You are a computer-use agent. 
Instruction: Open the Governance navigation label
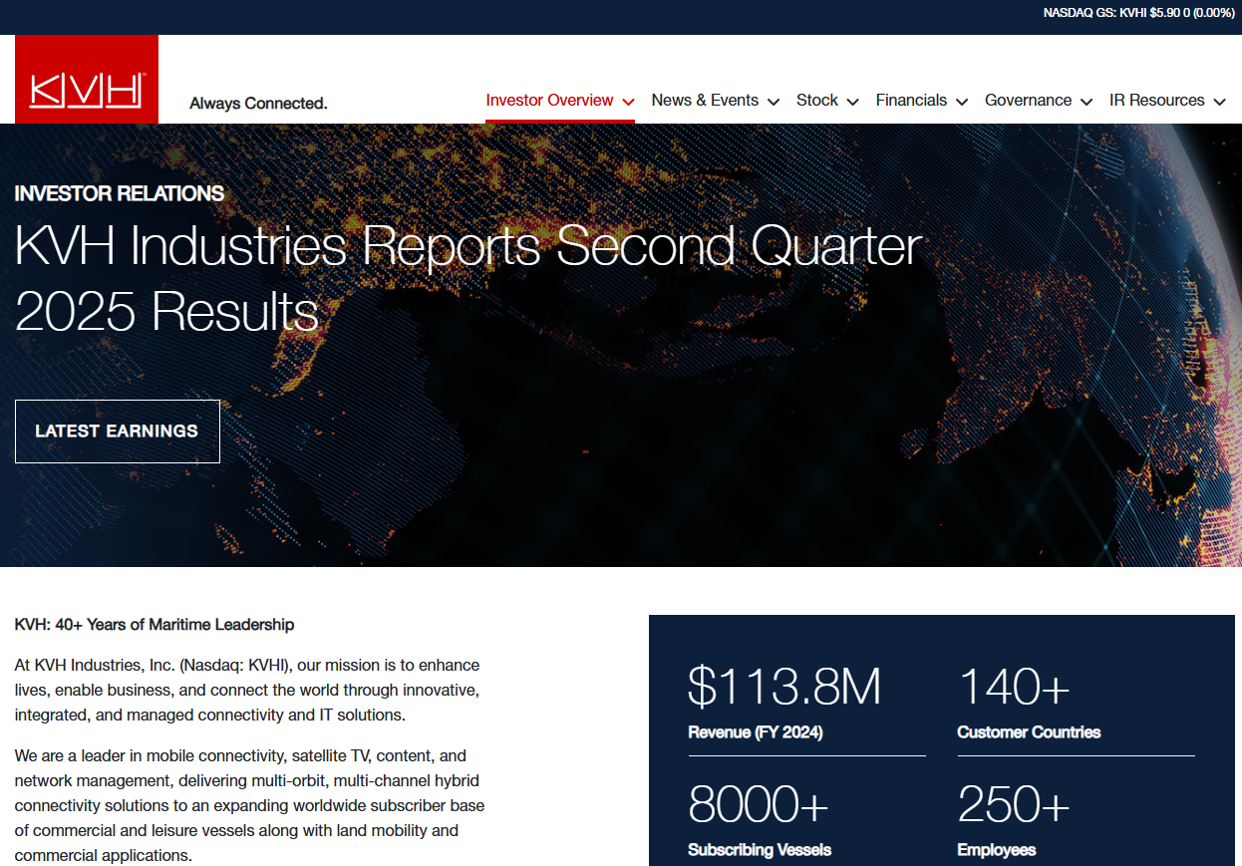click(x=1028, y=101)
